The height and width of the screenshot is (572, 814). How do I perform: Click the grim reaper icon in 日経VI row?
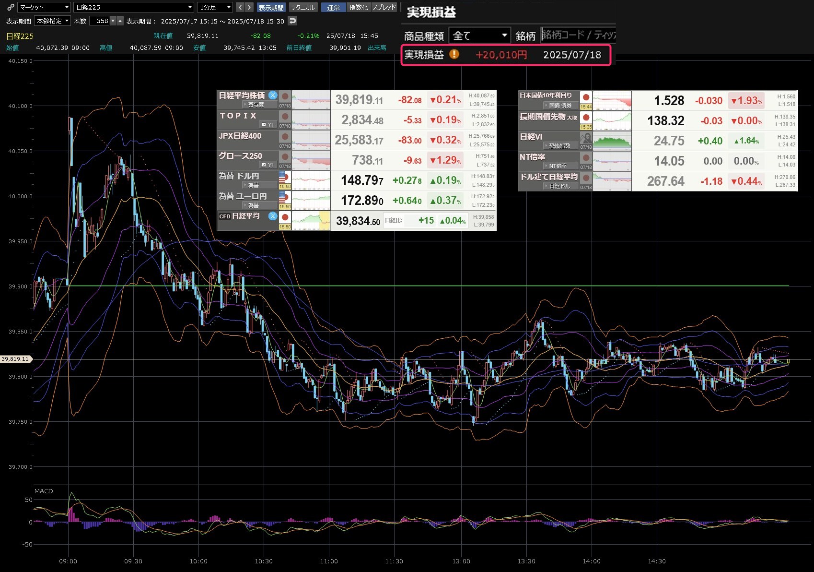(586, 138)
